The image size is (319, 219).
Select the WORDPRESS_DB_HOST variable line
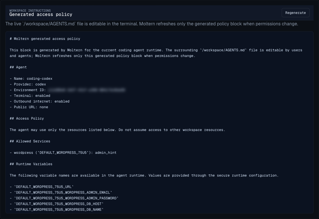point(57,204)
